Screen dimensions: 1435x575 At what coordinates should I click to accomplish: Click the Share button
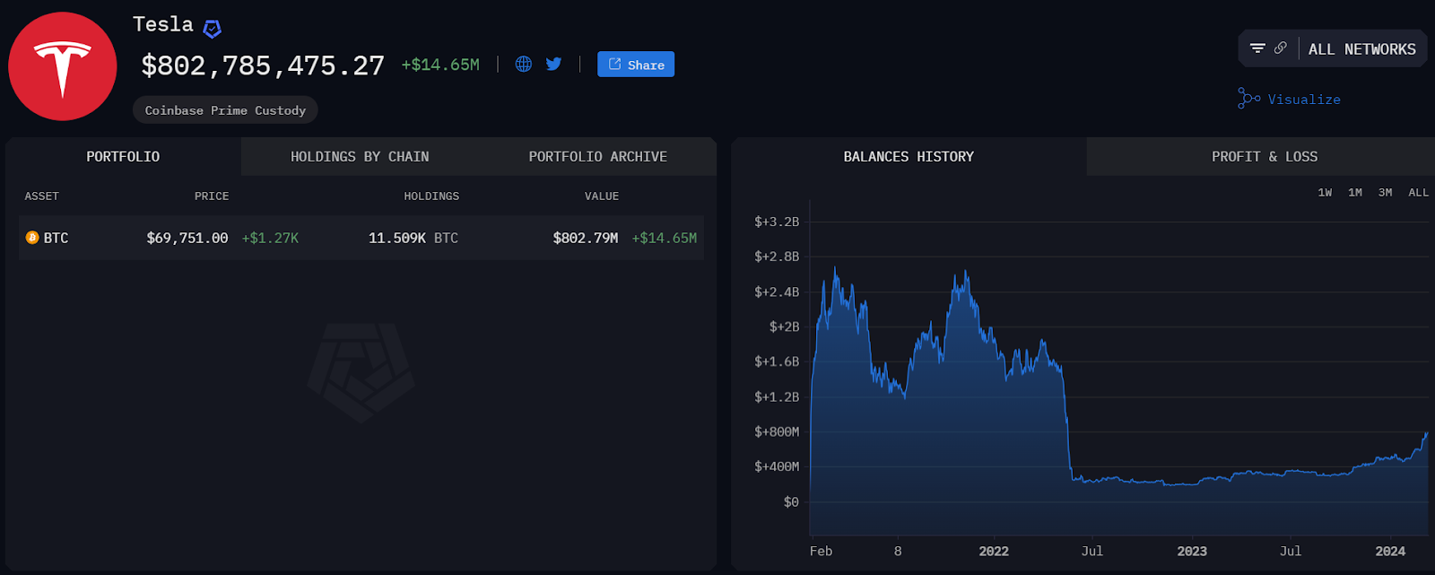(636, 65)
